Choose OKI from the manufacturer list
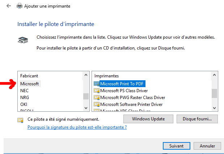The width and height of the screenshot is (224, 154). tap(24, 104)
